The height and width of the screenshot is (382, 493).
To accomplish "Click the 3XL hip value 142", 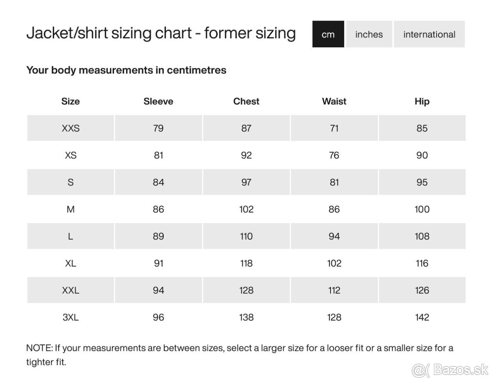I will coord(422,318).
